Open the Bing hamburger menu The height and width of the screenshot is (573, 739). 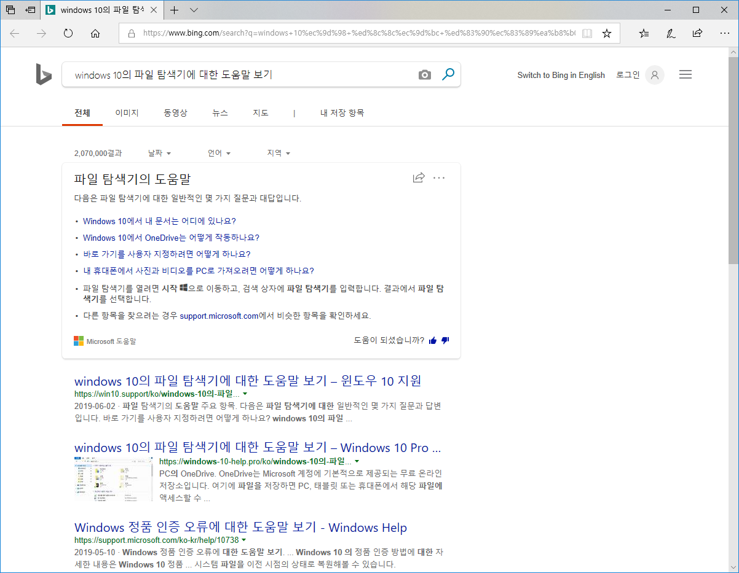(x=686, y=75)
